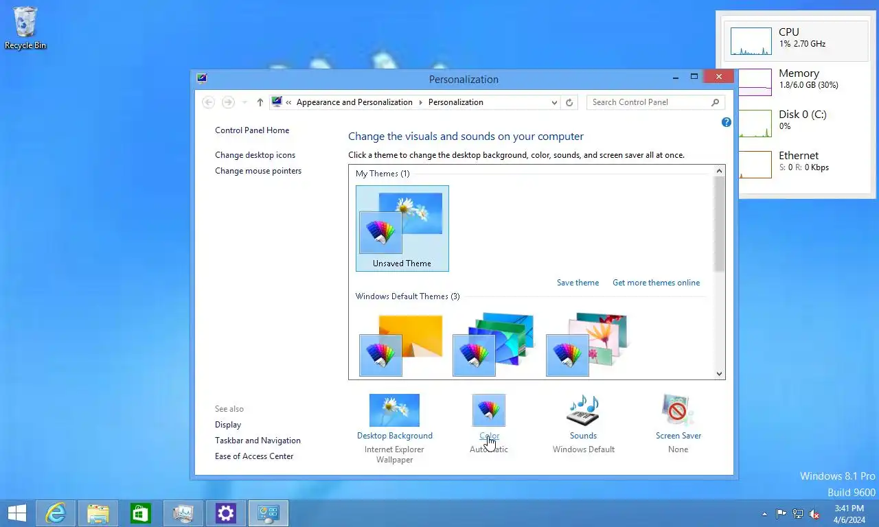Viewport: 879px width, 527px height.
Task: Click the address bar location icon
Action: [277, 102]
